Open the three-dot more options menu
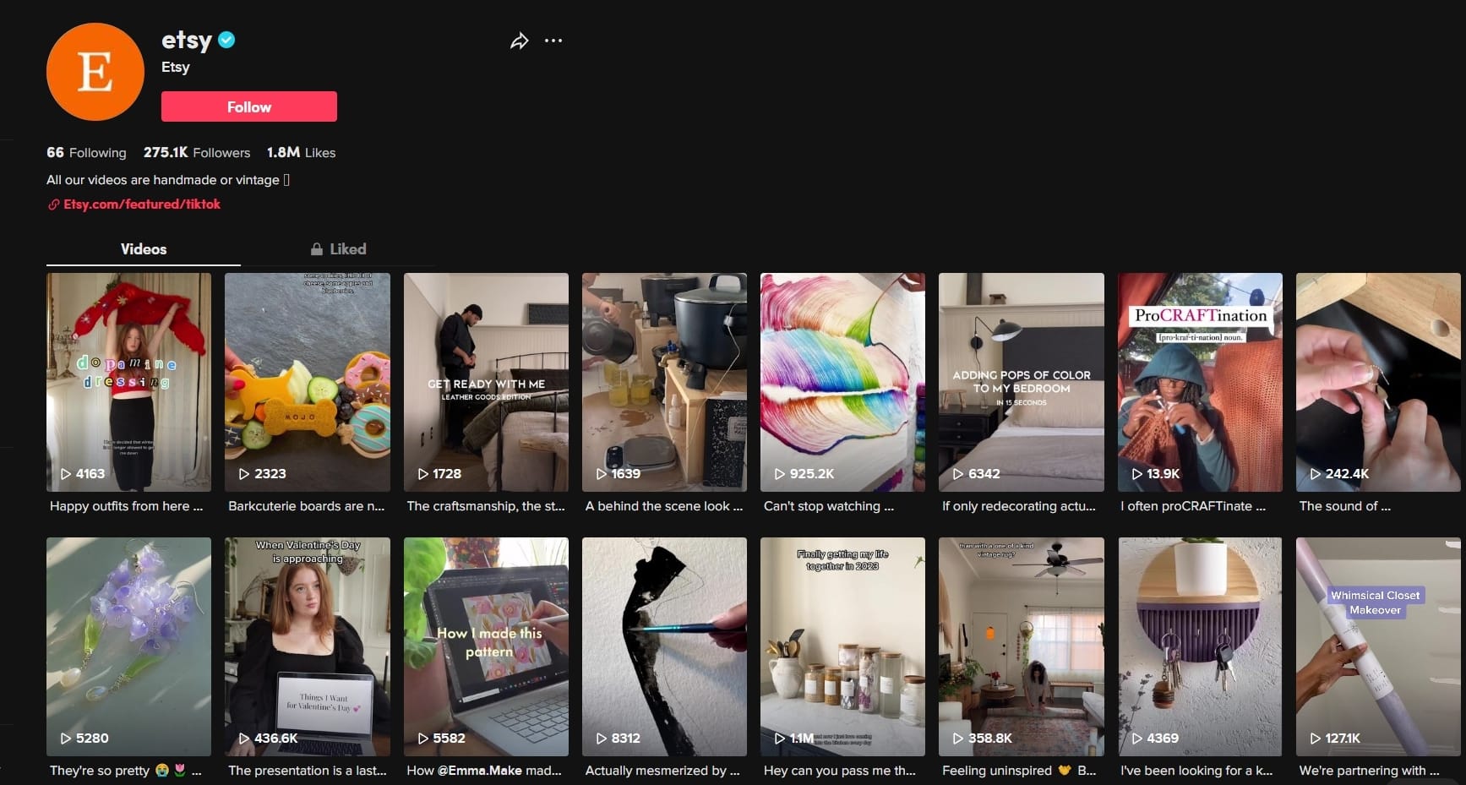This screenshot has width=1466, height=785. click(553, 41)
